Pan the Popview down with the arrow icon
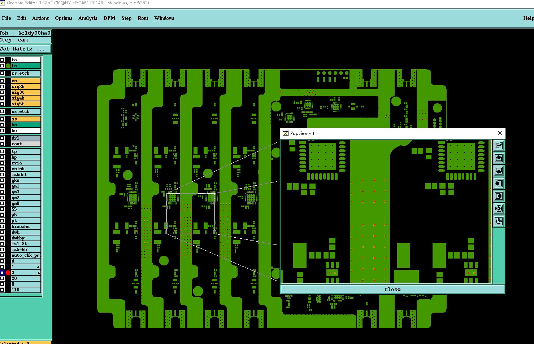This screenshot has height=344, width=534. pos(499,171)
